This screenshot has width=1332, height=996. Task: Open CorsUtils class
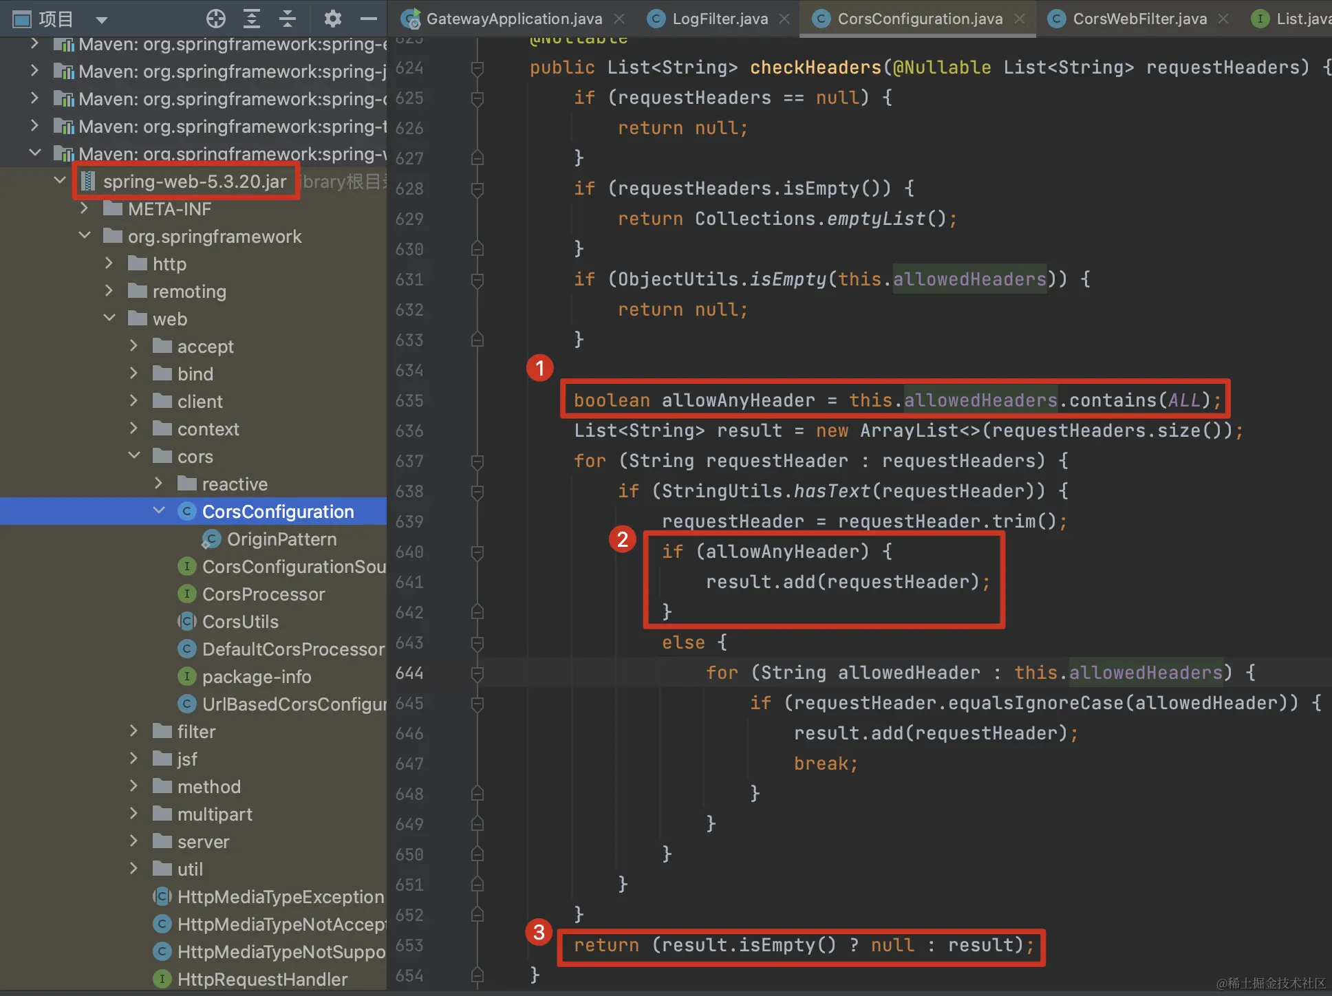pyautogui.click(x=240, y=621)
